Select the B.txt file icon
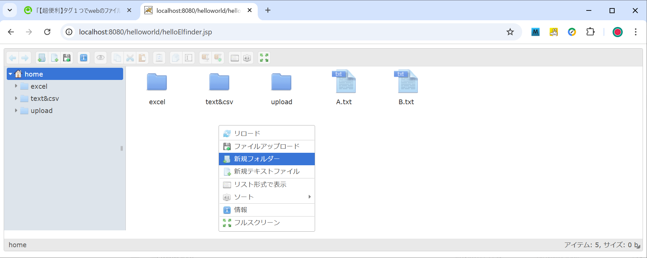The height and width of the screenshot is (258, 647). pyautogui.click(x=406, y=81)
